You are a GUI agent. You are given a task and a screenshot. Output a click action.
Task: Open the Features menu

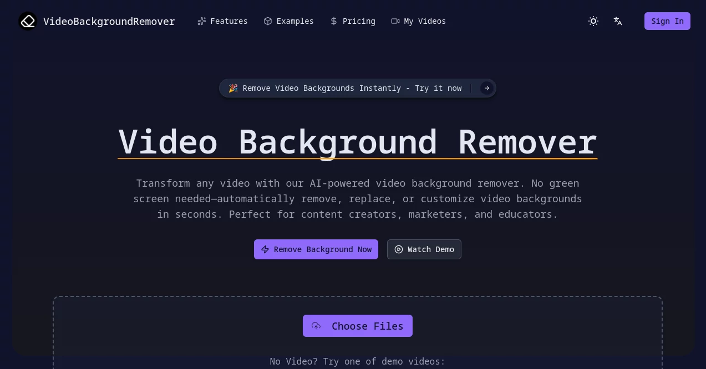(228, 21)
